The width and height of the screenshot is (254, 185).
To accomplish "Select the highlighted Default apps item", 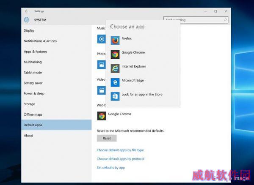I will point(56,125).
